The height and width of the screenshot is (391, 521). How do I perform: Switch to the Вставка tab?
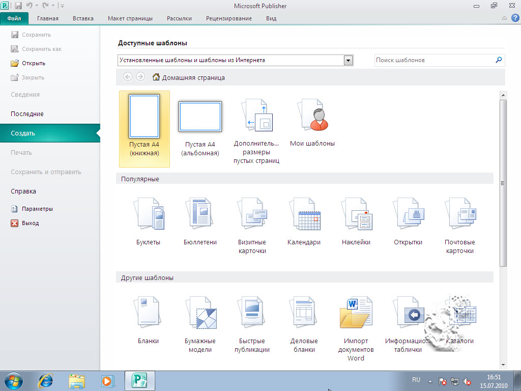click(x=83, y=18)
